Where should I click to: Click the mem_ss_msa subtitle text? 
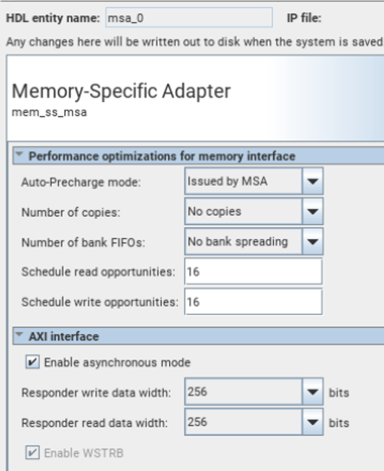point(49,113)
